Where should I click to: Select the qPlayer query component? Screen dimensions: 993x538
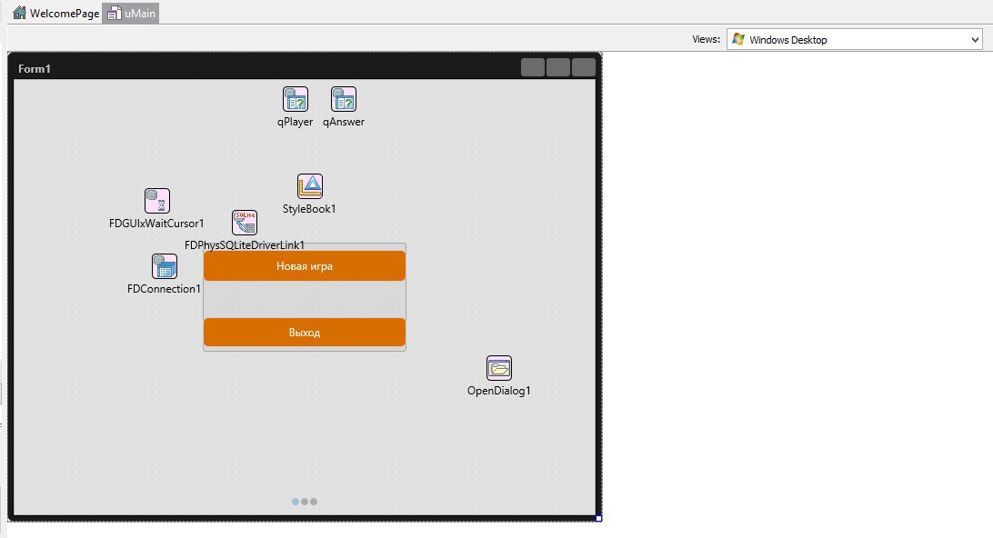pos(295,98)
